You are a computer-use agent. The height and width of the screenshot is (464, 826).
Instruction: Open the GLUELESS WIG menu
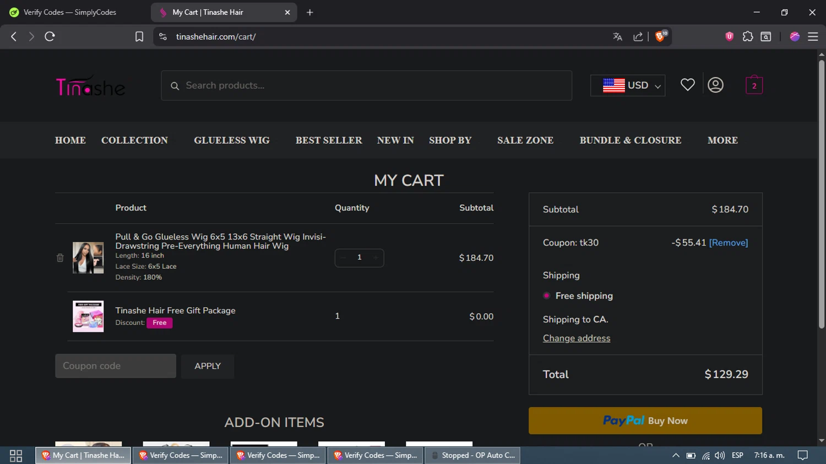click(232, 140)
